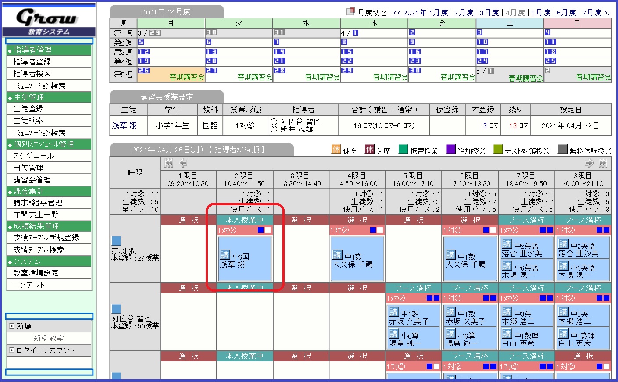Open student link 浅草 翔
The width and height of the screenshot is (618, 382).
[124, 125]
